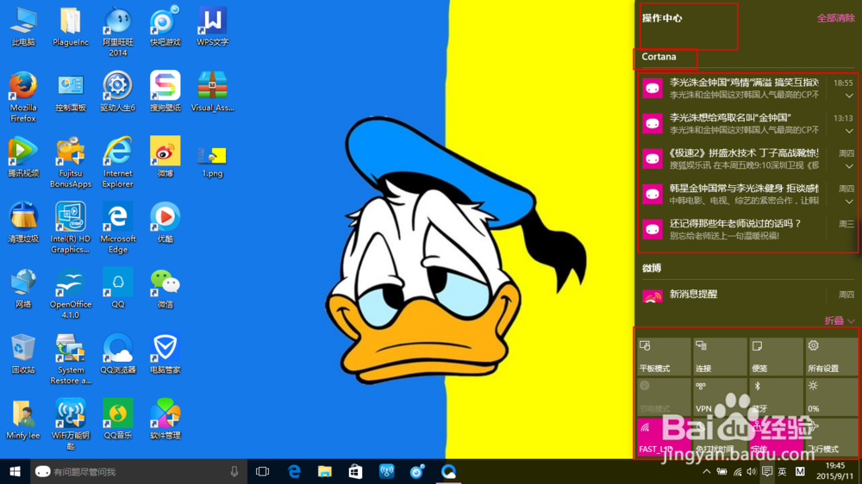Open the 优酷 desktop shortcut
This screenshot has height=484, width=862.
(x=165, y=222)
